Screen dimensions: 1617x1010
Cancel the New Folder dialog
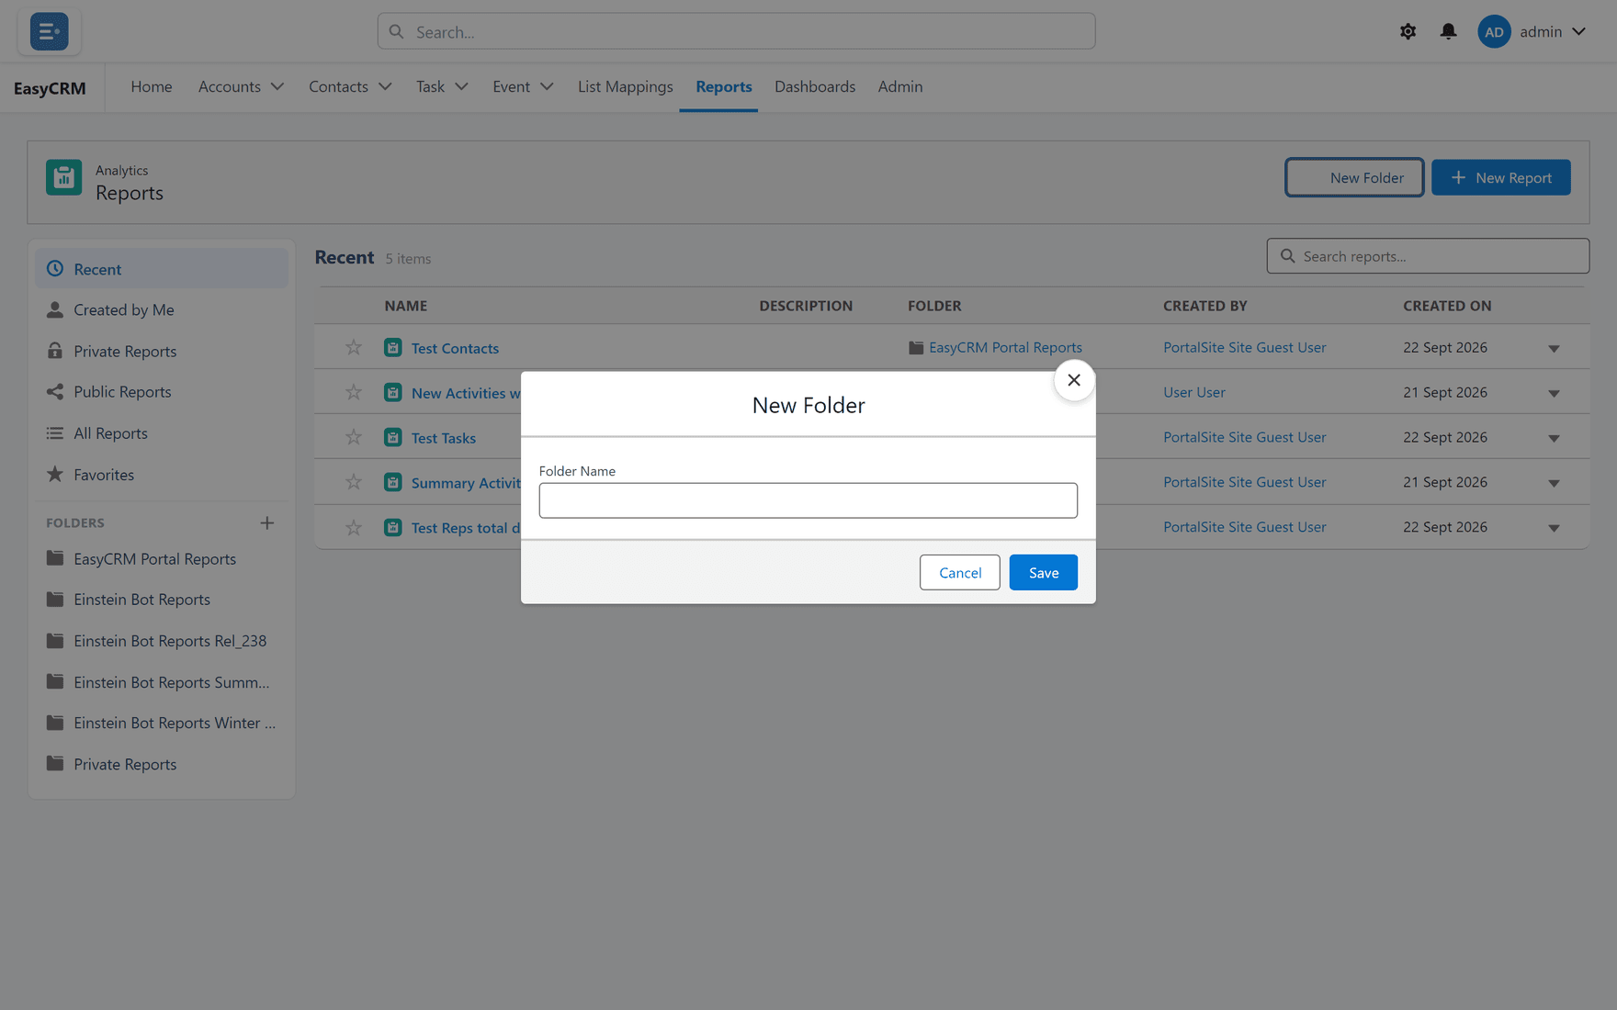(959, 572)
